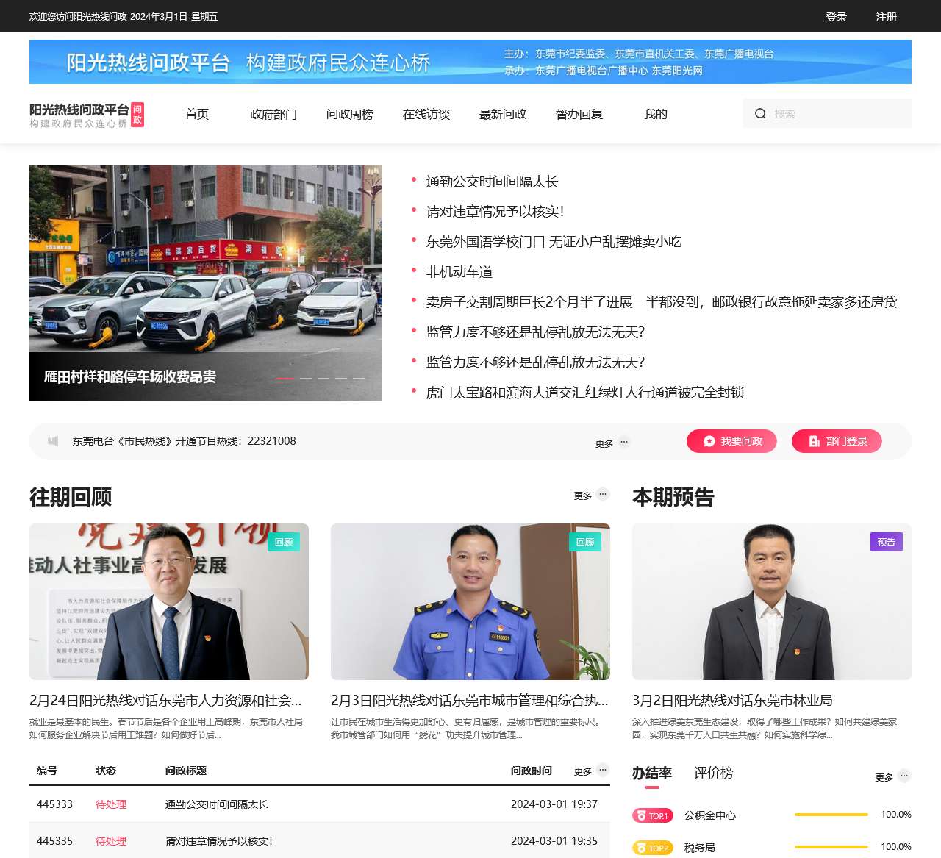Click table row title 请对违章情况予以核实!
941x858 pixels.
pos(219,841)
